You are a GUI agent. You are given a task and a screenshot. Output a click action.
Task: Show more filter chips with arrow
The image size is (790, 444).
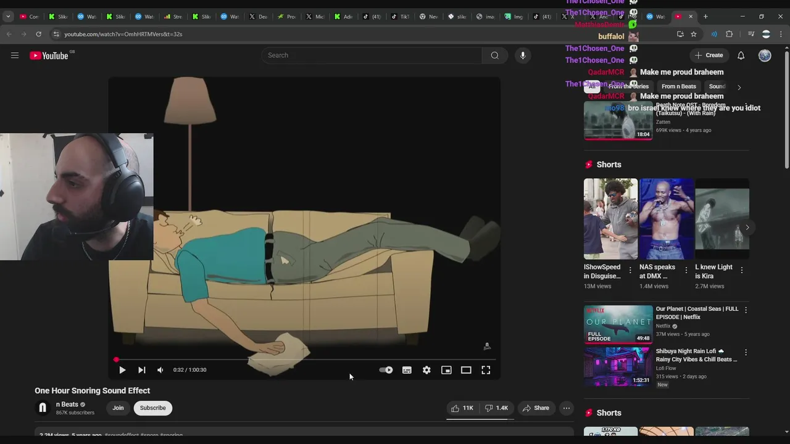(739, 87)
